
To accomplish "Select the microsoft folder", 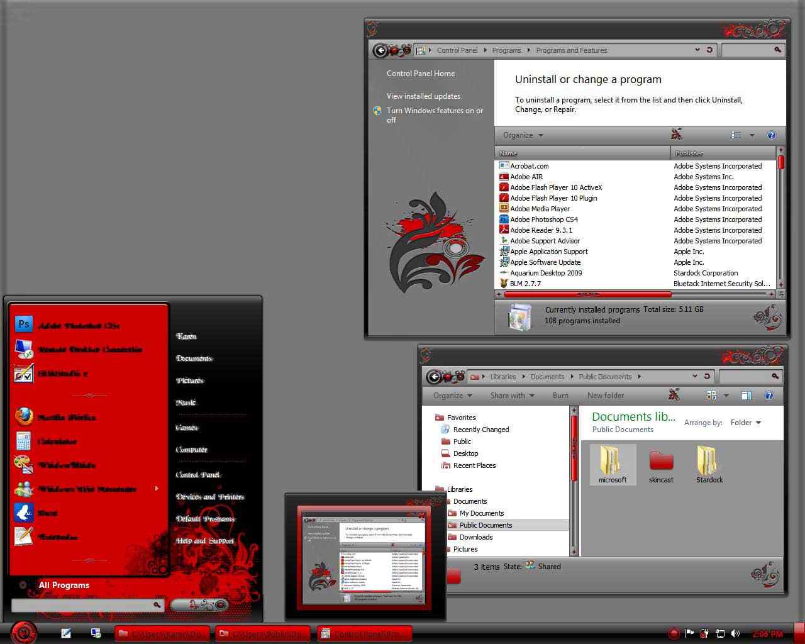I will coord(613,465).
